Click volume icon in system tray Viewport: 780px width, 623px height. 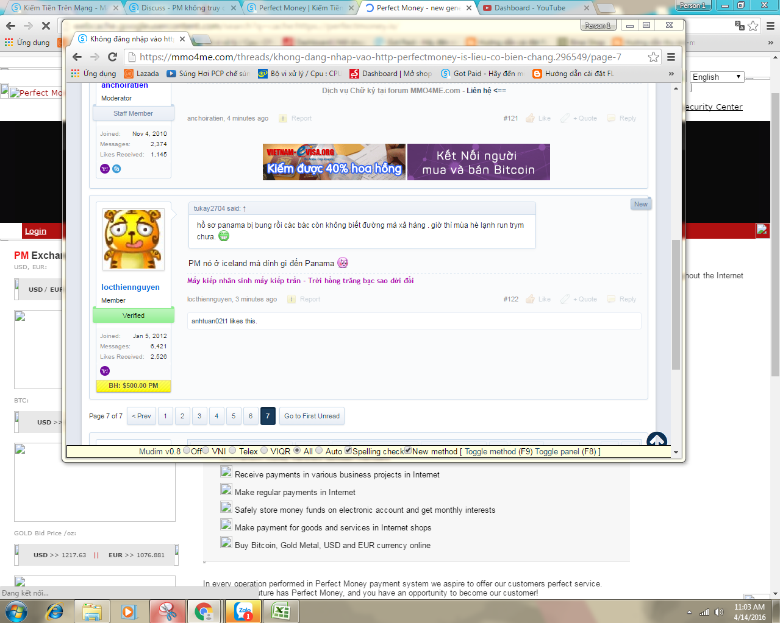719,612
